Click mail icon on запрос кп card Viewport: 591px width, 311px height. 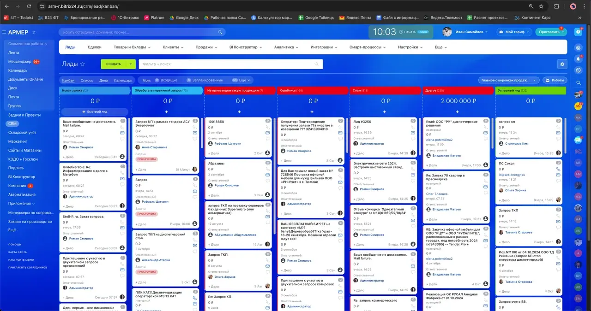558,133
